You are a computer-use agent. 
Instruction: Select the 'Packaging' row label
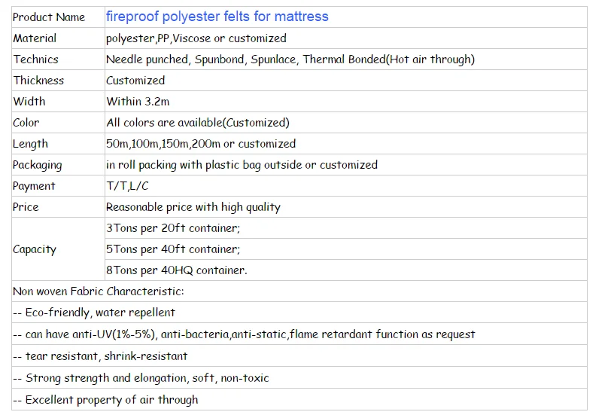(38, 165)
